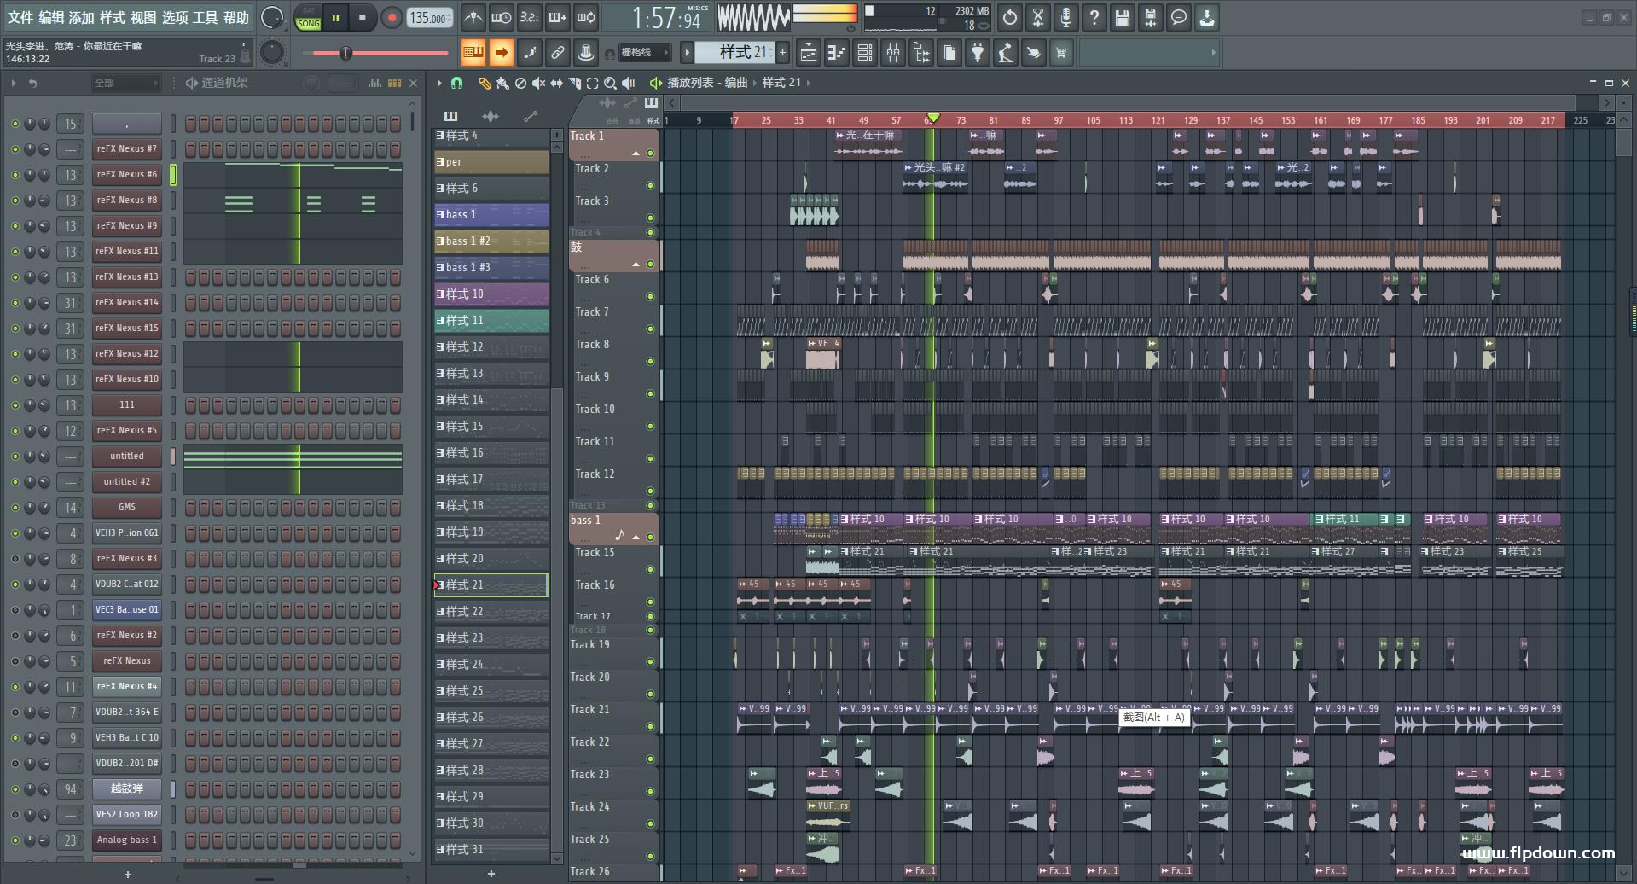Image resolution: width=1637 pixels, height=884 pixels.
Task: Open the piano roll view icon
Action: 837,53
